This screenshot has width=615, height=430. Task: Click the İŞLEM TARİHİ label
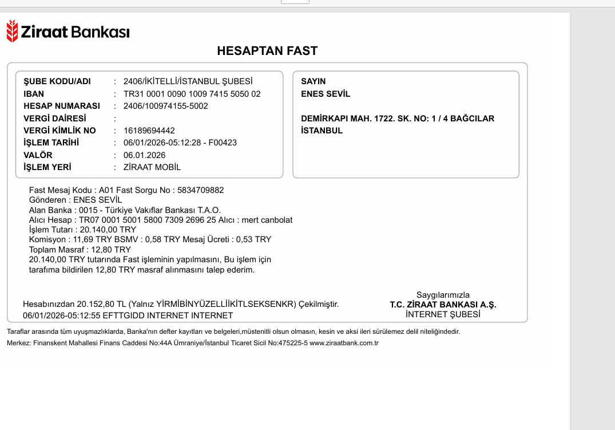coord(51,143)
